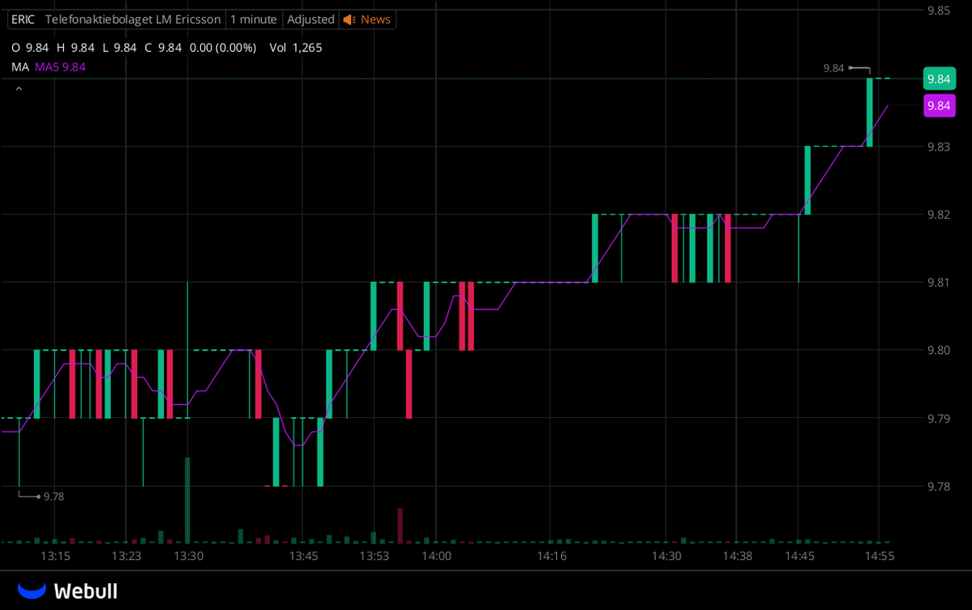This screenshot has width=972, height=610.
Task: Click the C 9.84 close value
Action: tap(163, 48)
